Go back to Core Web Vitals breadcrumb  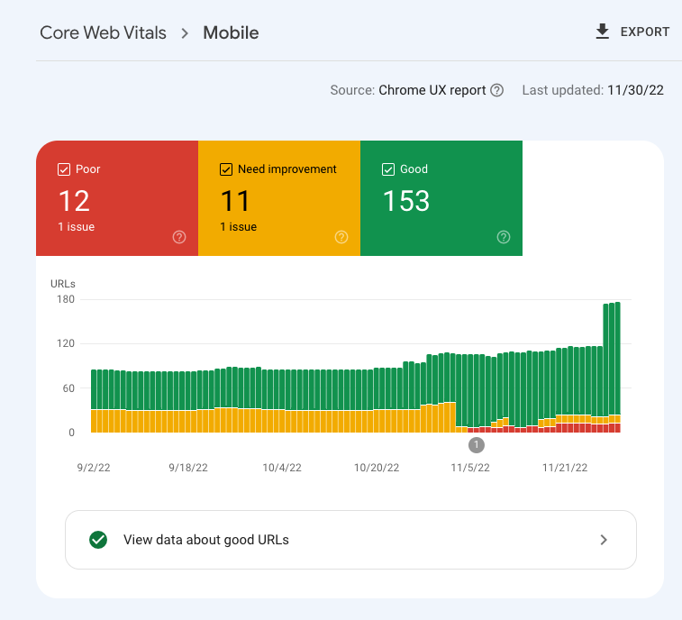coord(103,33)
